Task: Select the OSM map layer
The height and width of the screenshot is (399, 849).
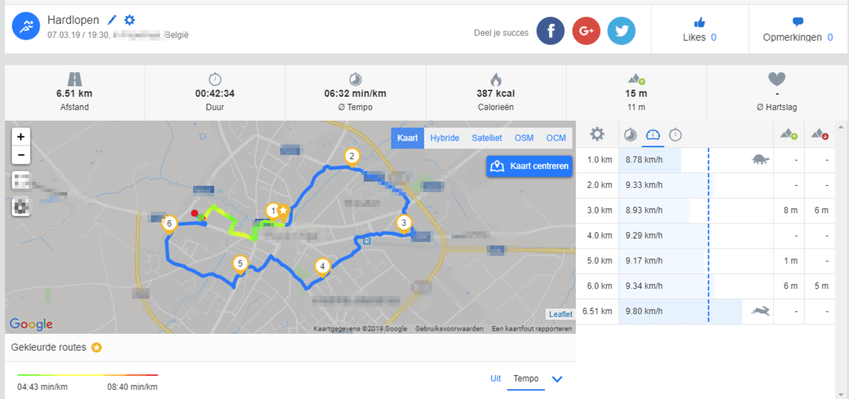Action: click(x=524, y=138)
